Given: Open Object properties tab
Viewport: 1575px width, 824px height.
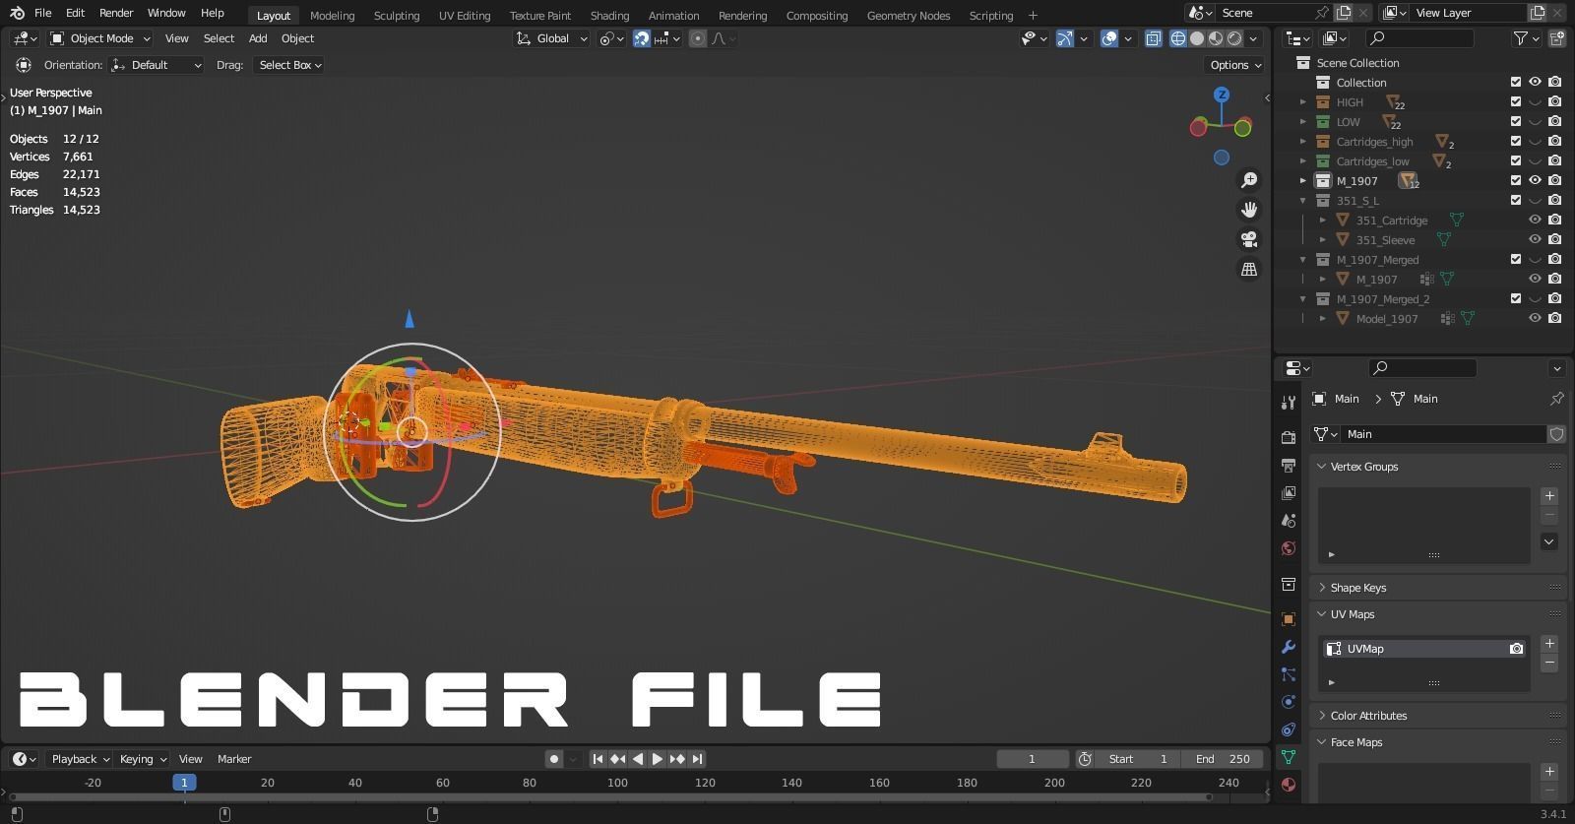Looking at the screenshot, I should click(x=1289, y=619).
